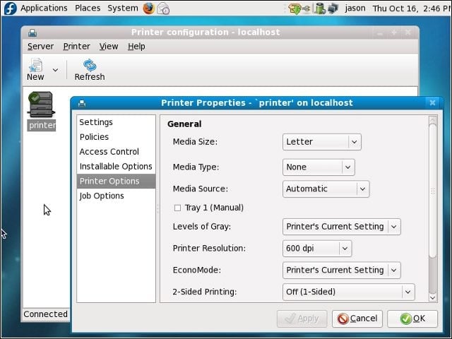Viewport: 452px width, 339px height.
Task: Select Job Options in the sidebar
Action: 116,196
